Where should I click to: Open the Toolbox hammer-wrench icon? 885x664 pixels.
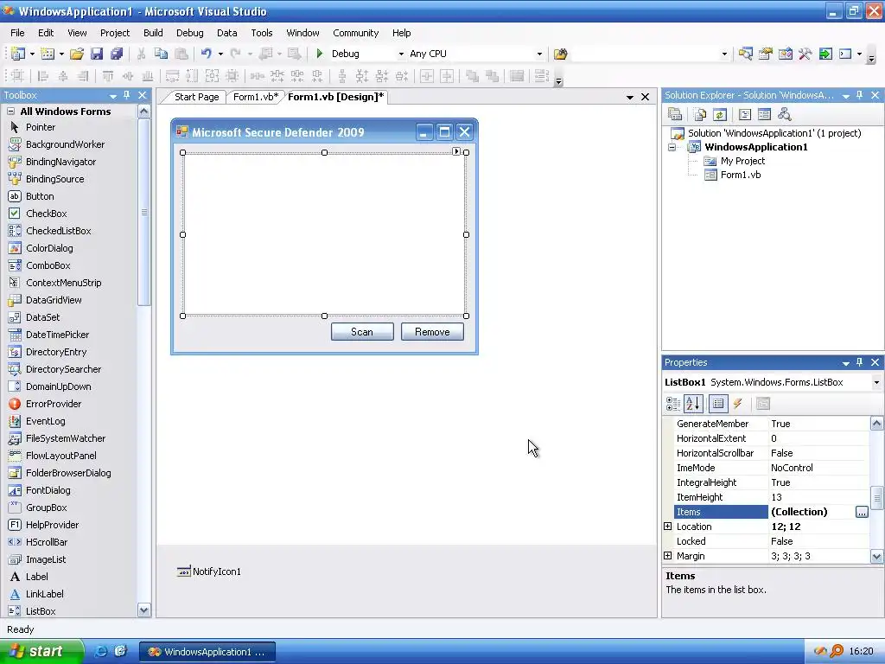805,54
